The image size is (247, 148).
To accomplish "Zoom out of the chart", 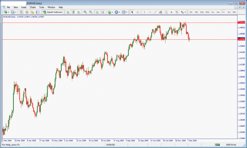I will pos(91,12).
